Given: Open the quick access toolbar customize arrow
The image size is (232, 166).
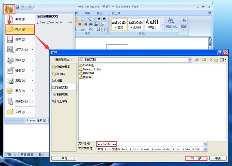Looking at the screenshot, I should coord(37,7).
